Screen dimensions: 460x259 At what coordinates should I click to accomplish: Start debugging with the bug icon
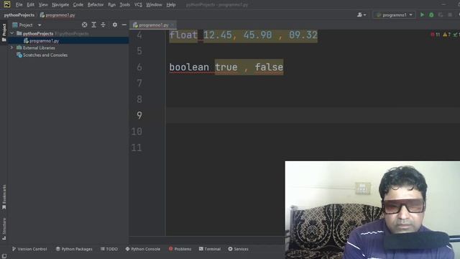click(x=431, y=14)
